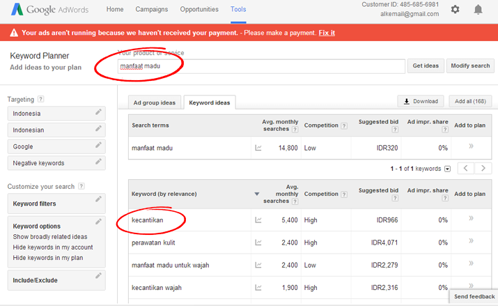Click Competition help question mark in Search terms
The height and width of the screenshot is (306, 498).
pyautogui.click(x=344, y=126)
